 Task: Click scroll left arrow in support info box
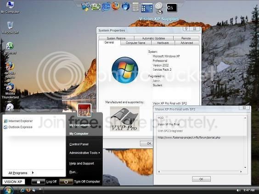pyautogui.click(x=159, y=172)
